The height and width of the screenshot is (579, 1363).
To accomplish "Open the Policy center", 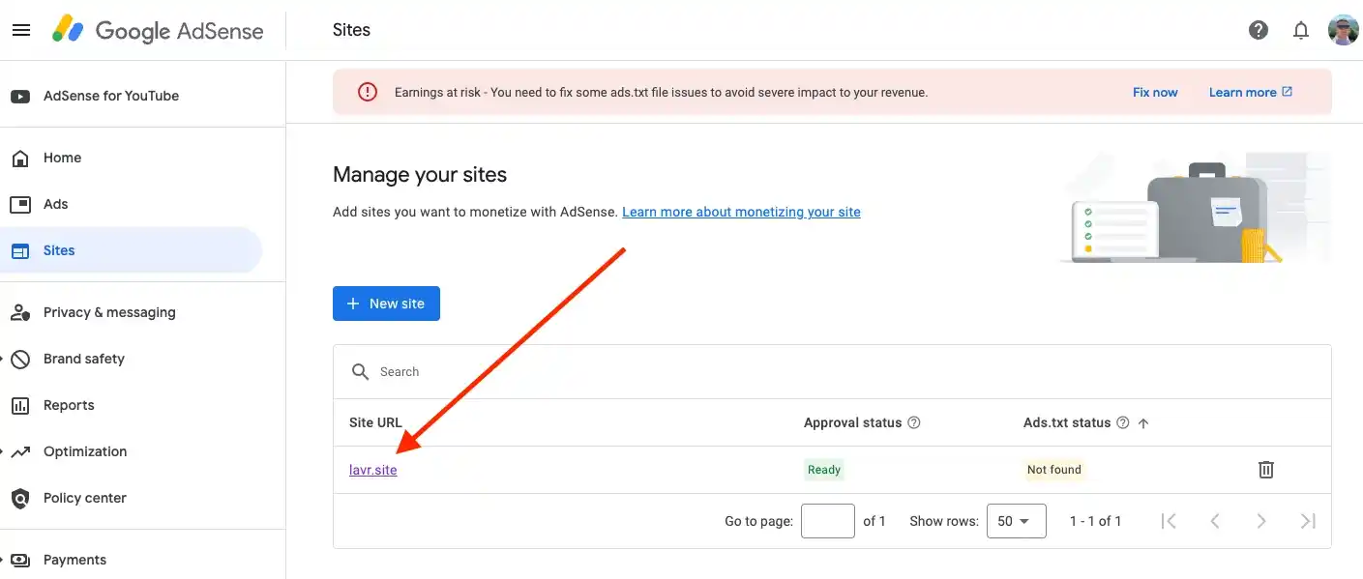I will tap(85, 498).
